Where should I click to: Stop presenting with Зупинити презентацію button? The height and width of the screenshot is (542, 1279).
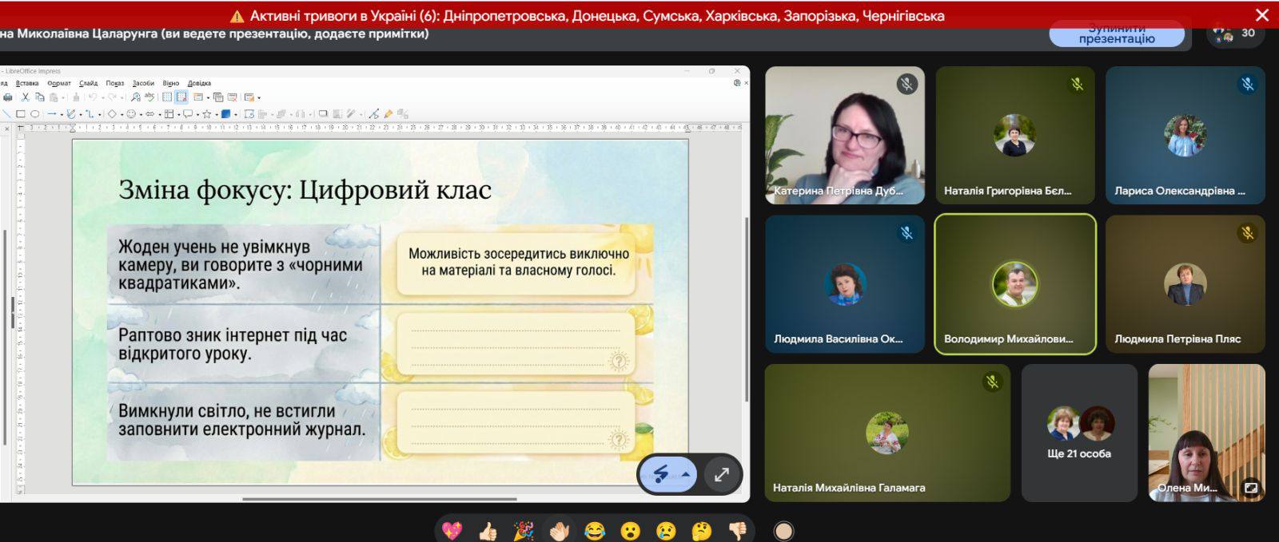click(x=1117, y=34)
